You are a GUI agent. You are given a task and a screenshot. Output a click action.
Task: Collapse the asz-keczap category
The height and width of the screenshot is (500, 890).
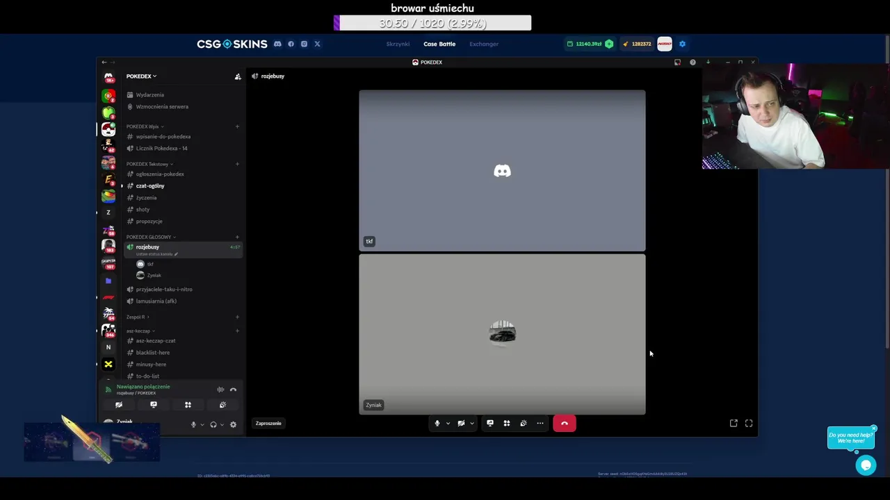[140, 331]
